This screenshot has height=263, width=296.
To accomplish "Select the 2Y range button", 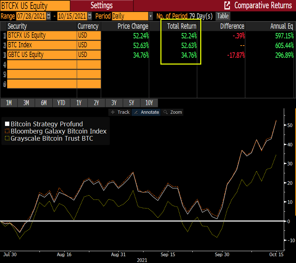I will coord(97,103).
